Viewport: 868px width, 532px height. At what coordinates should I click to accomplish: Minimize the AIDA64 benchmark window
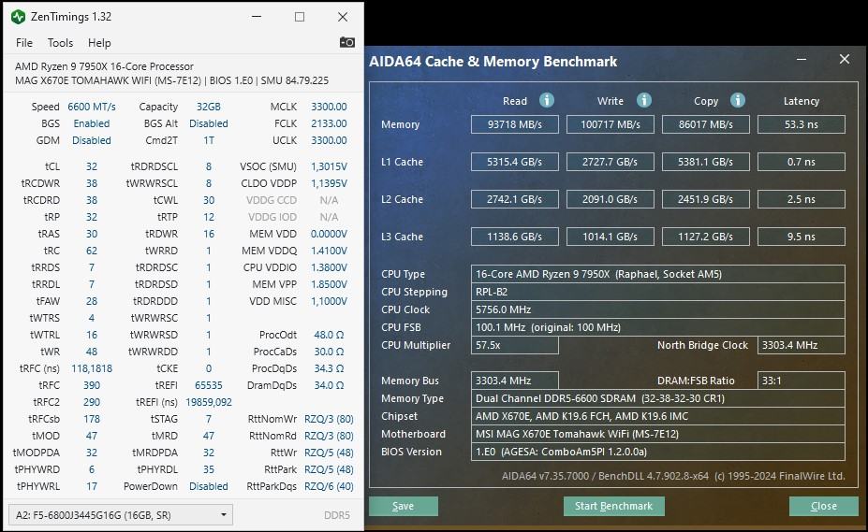coord(802,59)
